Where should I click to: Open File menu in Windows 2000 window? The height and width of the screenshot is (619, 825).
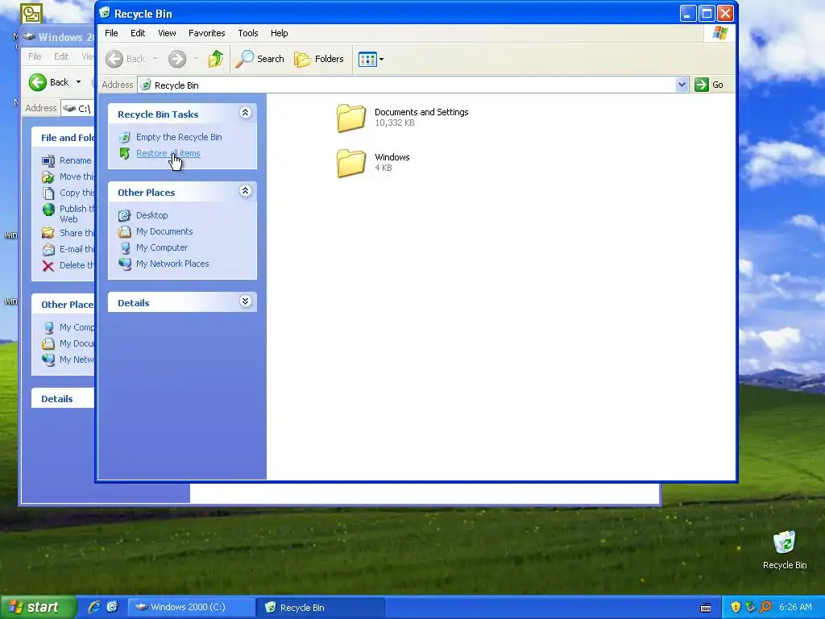coord(35,56)
